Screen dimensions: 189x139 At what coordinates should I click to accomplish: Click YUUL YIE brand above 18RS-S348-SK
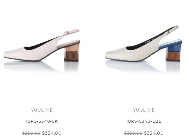42,110
